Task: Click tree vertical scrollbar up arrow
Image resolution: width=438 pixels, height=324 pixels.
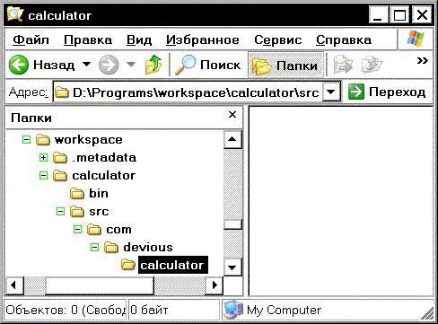Action: click(232, 139)
